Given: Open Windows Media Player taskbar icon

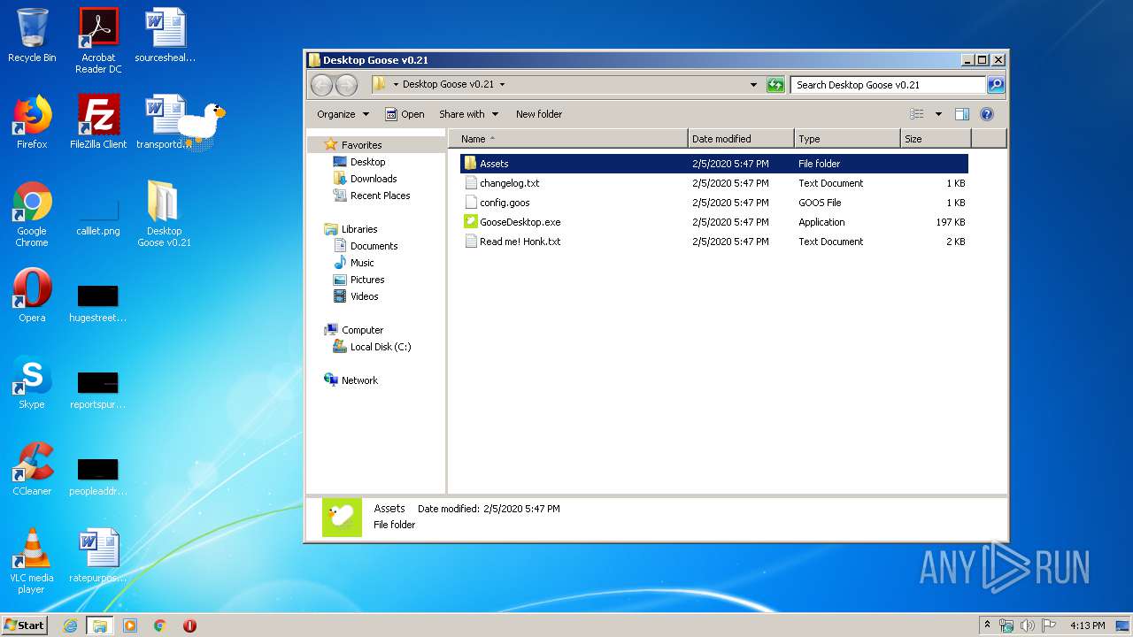Looking at the screenshot, I should [130, 625].
